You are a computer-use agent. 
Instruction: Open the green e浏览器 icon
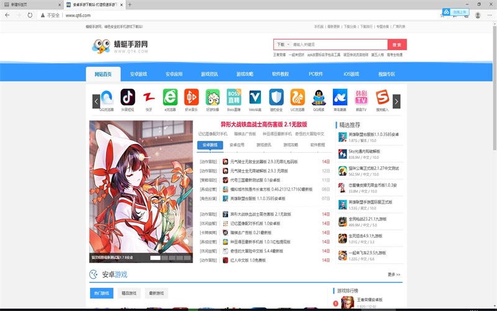click(x=170, y=97)
